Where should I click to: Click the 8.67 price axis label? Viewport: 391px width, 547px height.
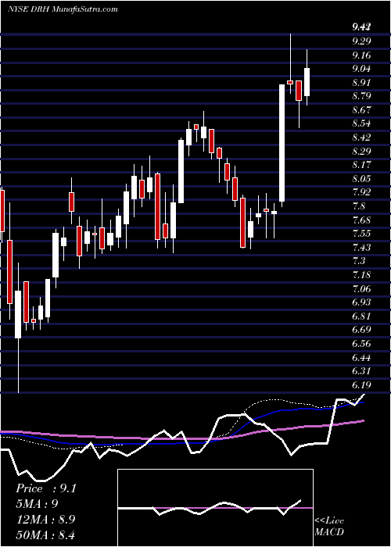point(362,110)
